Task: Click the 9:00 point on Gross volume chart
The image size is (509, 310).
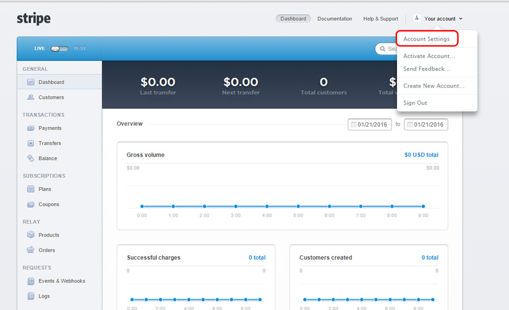Action: pos(423,206)
